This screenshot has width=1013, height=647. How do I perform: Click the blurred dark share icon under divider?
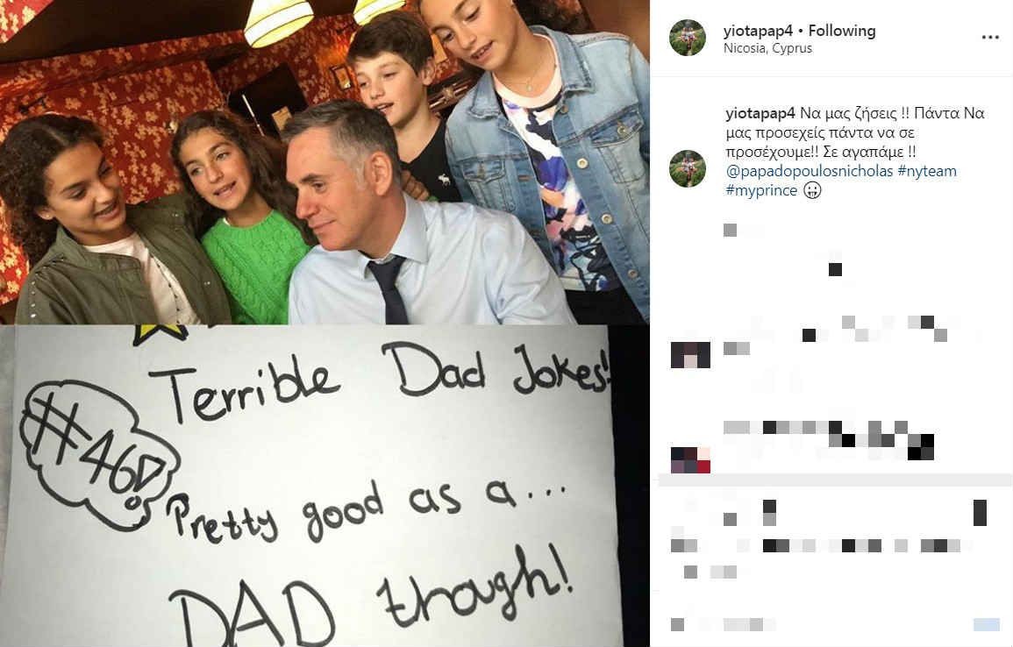(769, 513)
